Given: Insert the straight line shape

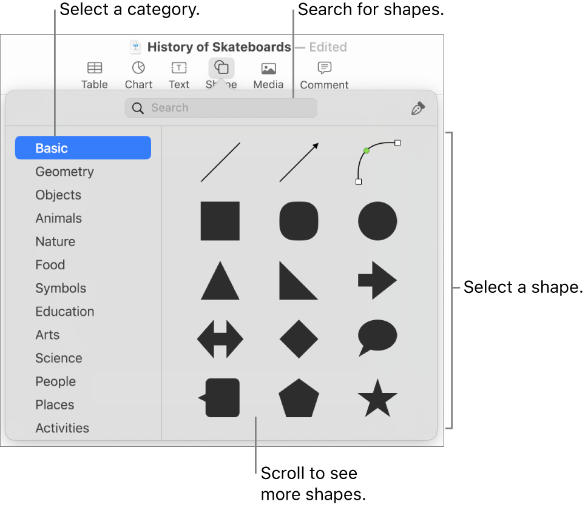Looking at the screenshot, I should (x=220, y=162).
